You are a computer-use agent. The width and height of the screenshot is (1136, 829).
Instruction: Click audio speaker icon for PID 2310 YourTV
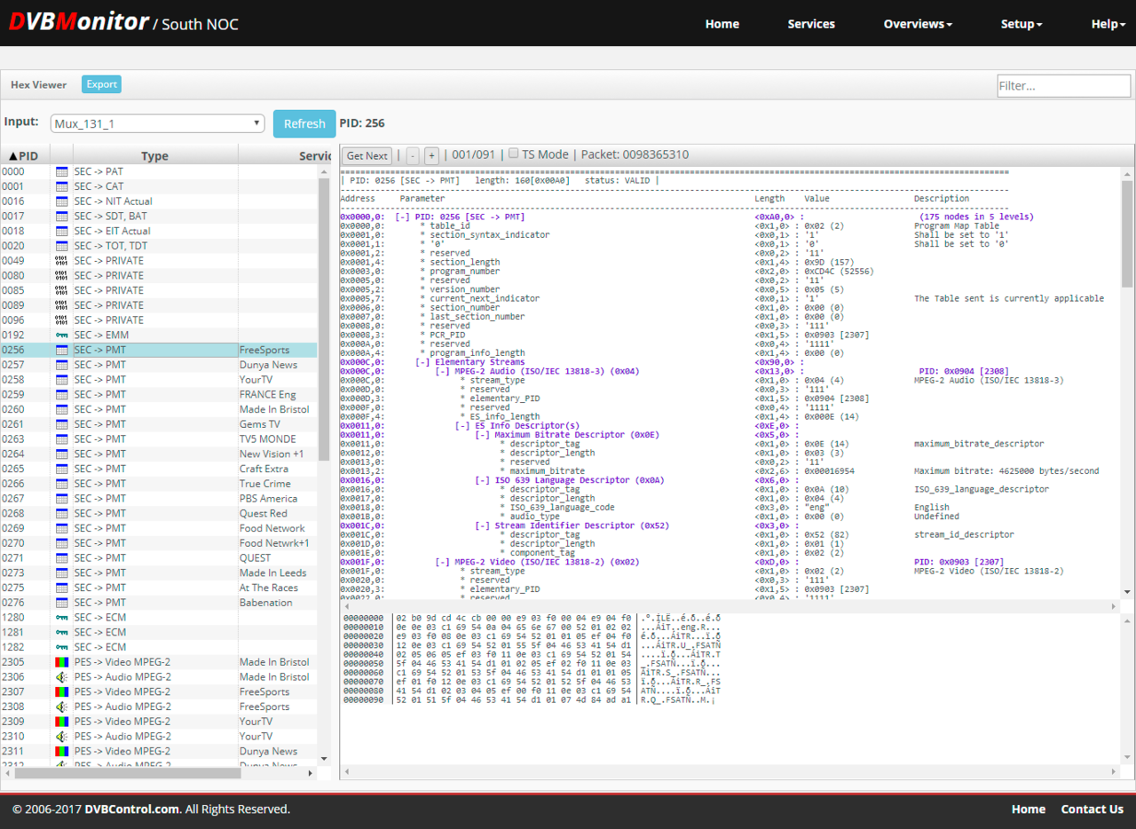[x=62, y=737]
